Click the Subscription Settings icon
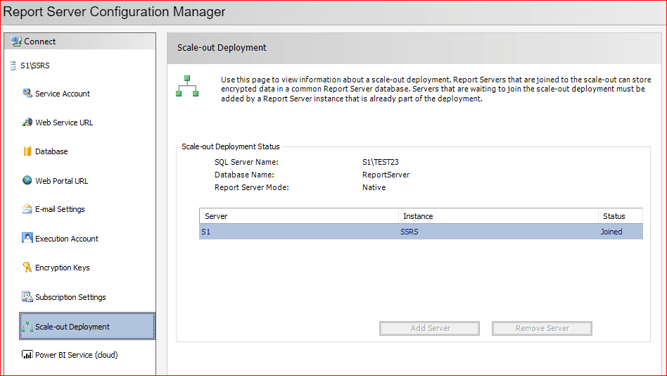The height and width of the screenshot is (376, 667). pos(27,296)
